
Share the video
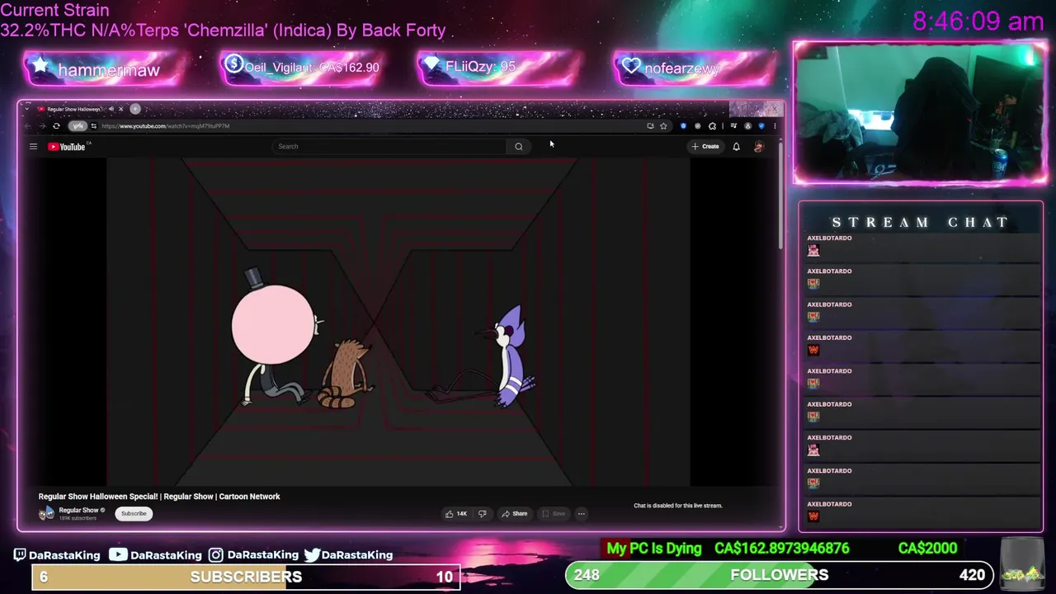pyautogui.click(x=514, y=514)
